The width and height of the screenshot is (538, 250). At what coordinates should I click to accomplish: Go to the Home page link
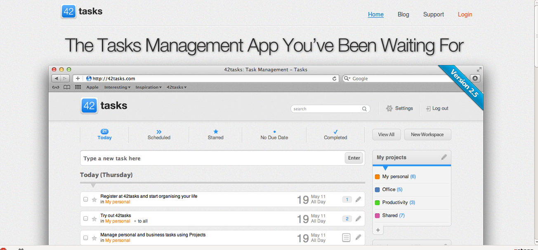point(376,14)
